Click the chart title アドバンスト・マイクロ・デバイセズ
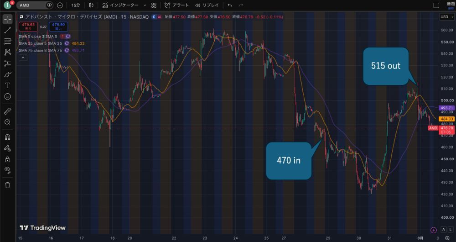Screen dimensions: 456x242 tap(64, 17)
